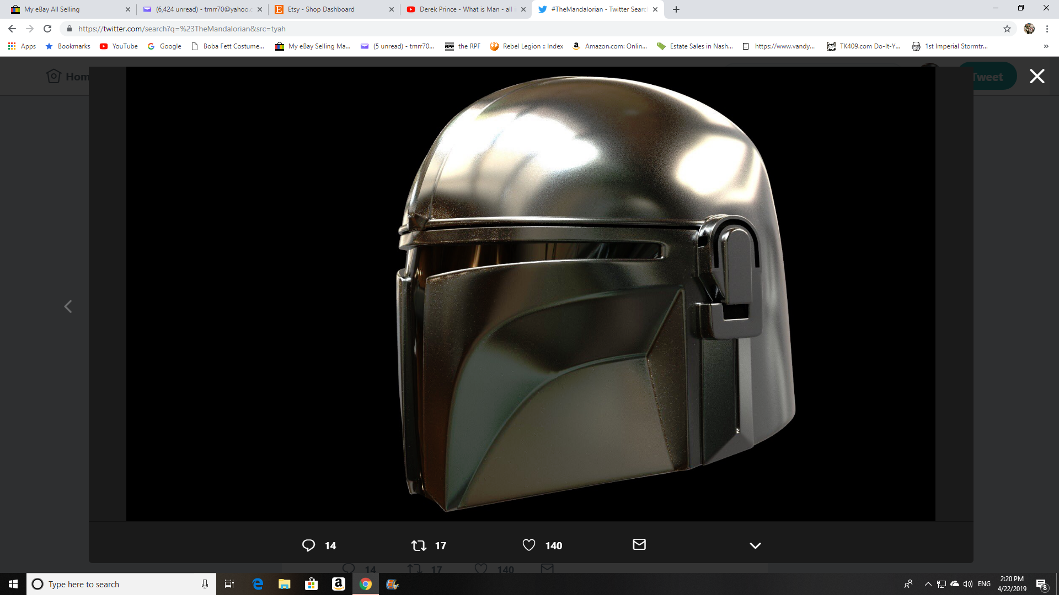Open Rebel Legion Index bookmark
This screenshot has height=595, width=1059.
coord(527,46)
